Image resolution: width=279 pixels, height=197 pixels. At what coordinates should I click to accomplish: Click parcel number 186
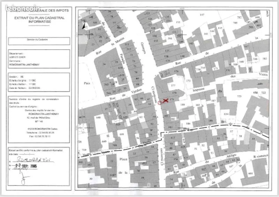click(211, 121)
